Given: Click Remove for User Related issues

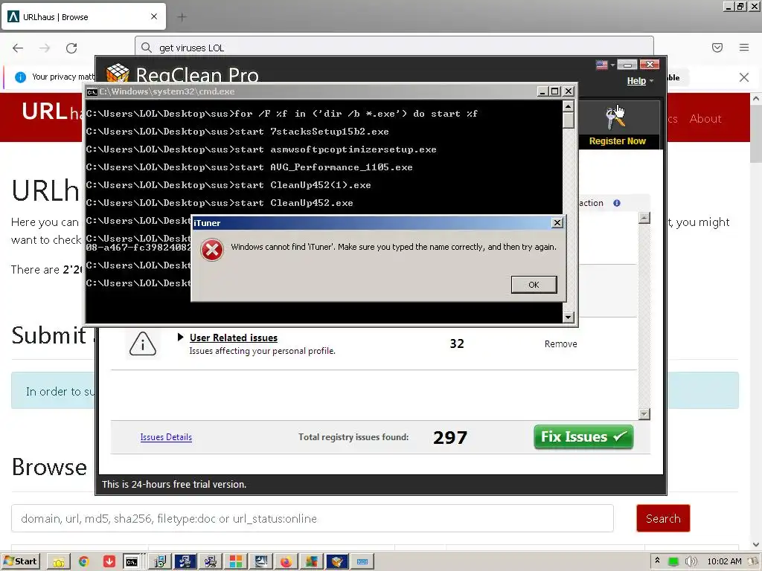Looking at the screenshot, I should pos(561,343).
